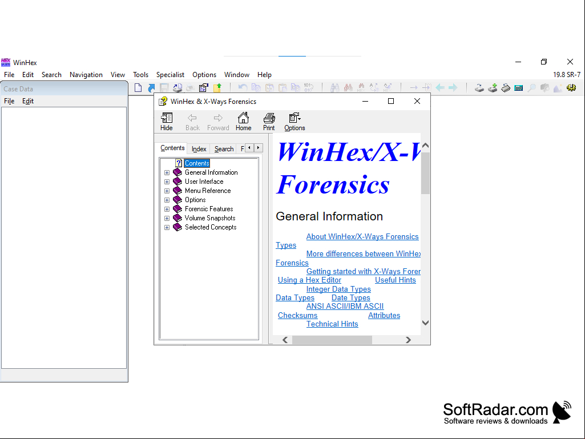Expand the Forensic Features tree node

pyautogui.click(x=167, y=210)
